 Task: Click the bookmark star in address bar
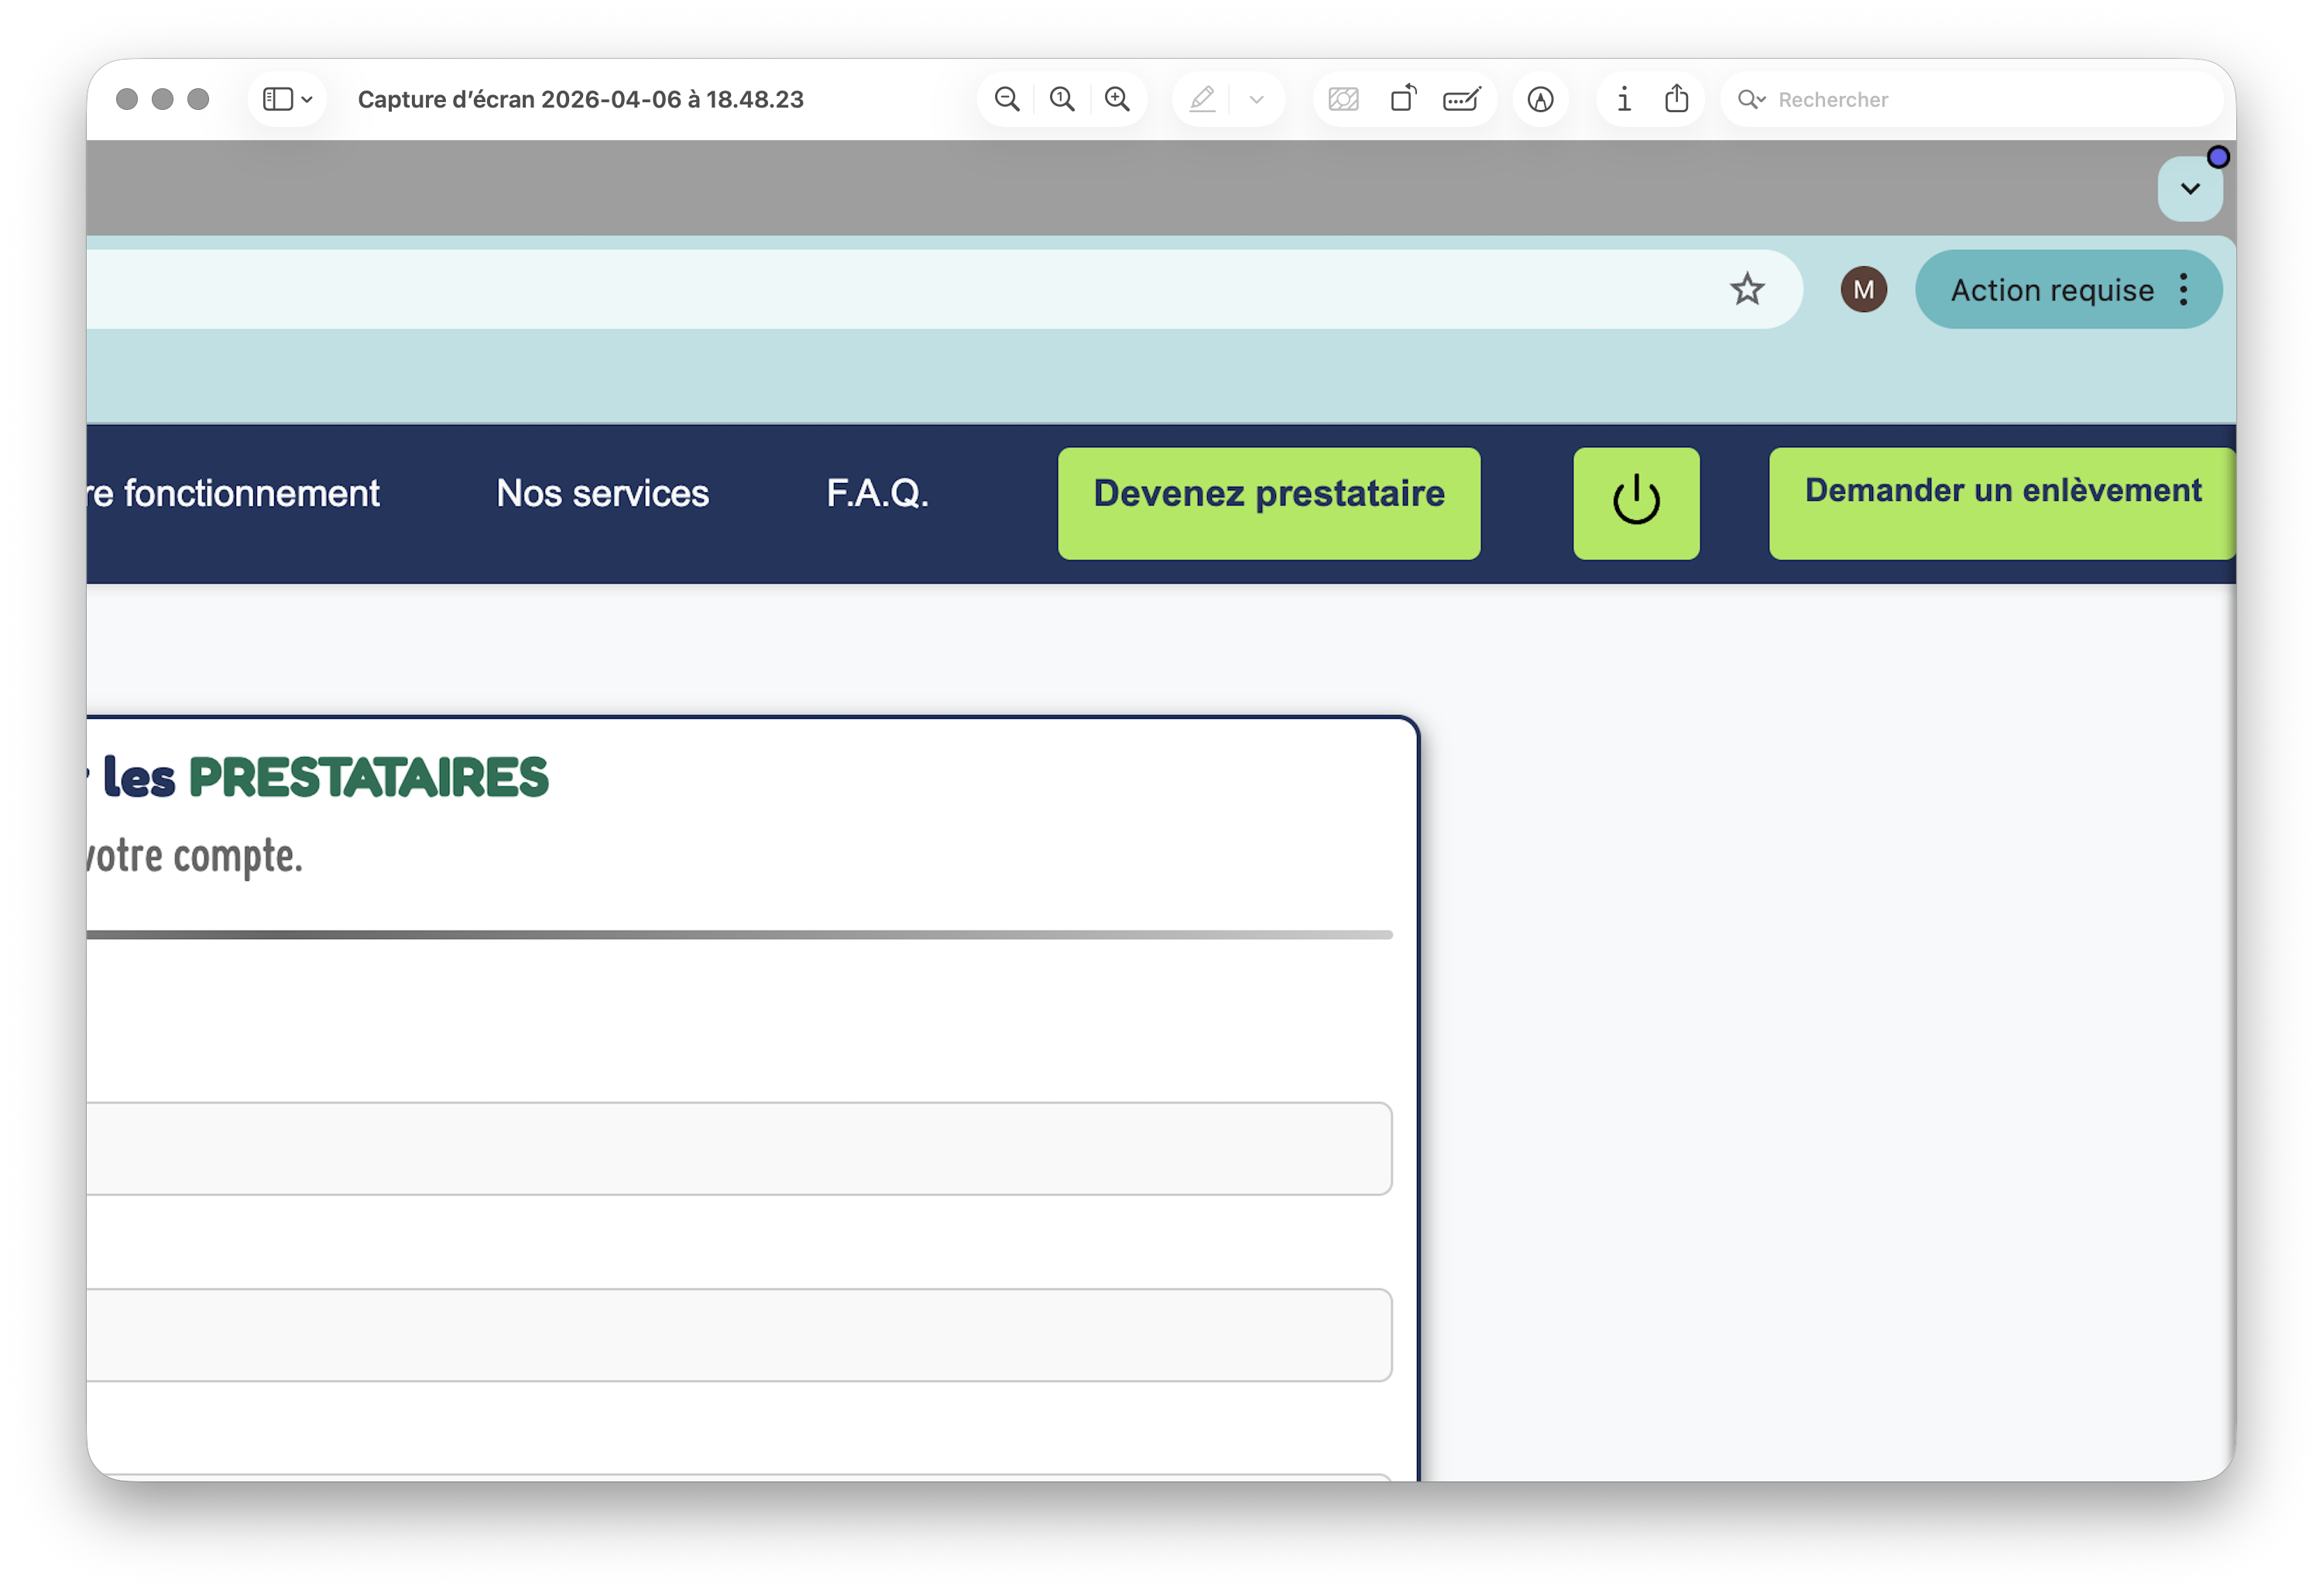point(1747,290)
